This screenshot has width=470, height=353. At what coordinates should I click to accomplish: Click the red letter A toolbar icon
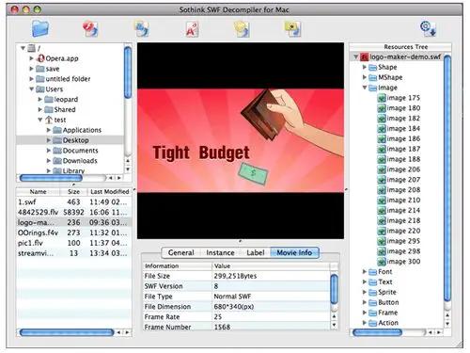pyautogui.click(x=192, y=29)
